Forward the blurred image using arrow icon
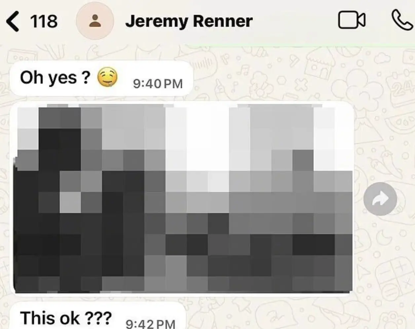415x329 pixels. coord(380,199)
